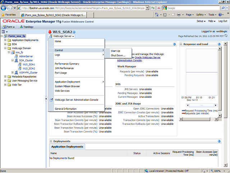This screenshot has height=173, width=230.
Task: Collapse the SOA_Cluster tree node
Action: [x=11, y=60]
